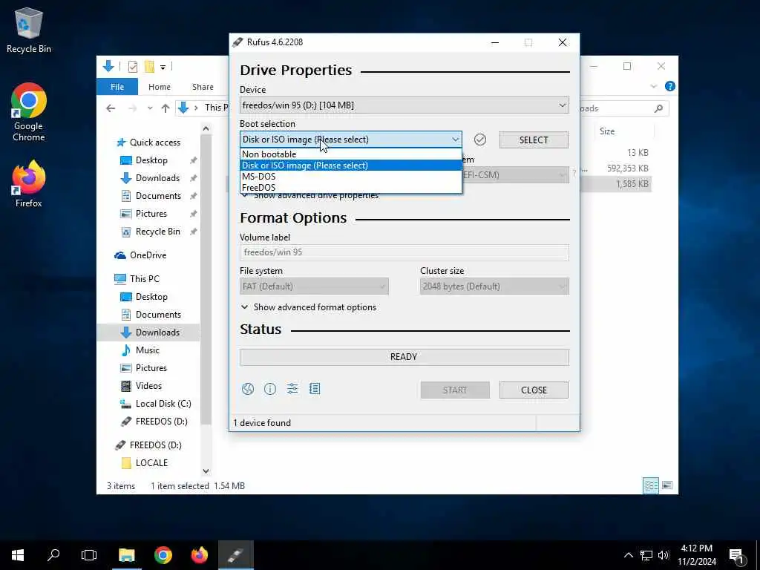Click the Volume label input field
760x570 pixels.
(x=404, y=252)
